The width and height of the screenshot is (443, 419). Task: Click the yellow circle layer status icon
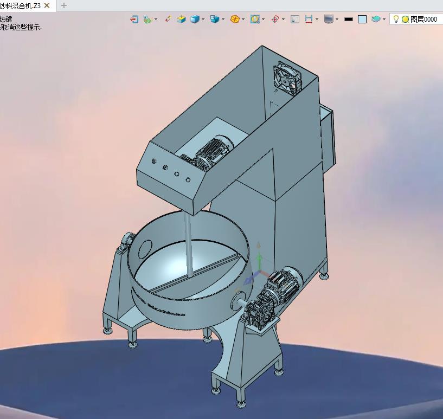(405, 19)
